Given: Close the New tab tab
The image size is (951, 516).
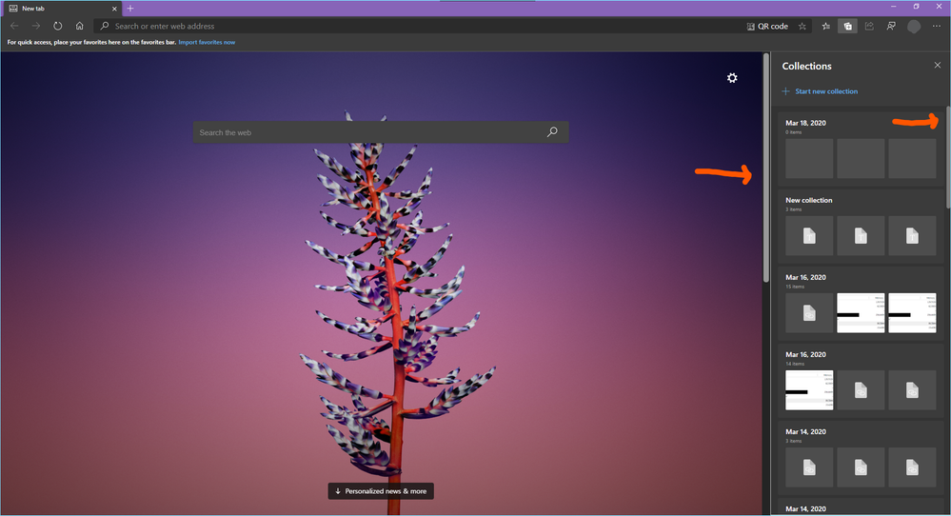Looking at the screenshot, I should point(114,9).
